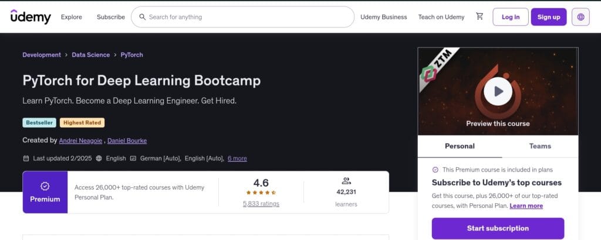Click the course title PyTorch for Deep Learning Bootcamp
The width and height of the screenshot is (601, 240).
pos(141,80)
